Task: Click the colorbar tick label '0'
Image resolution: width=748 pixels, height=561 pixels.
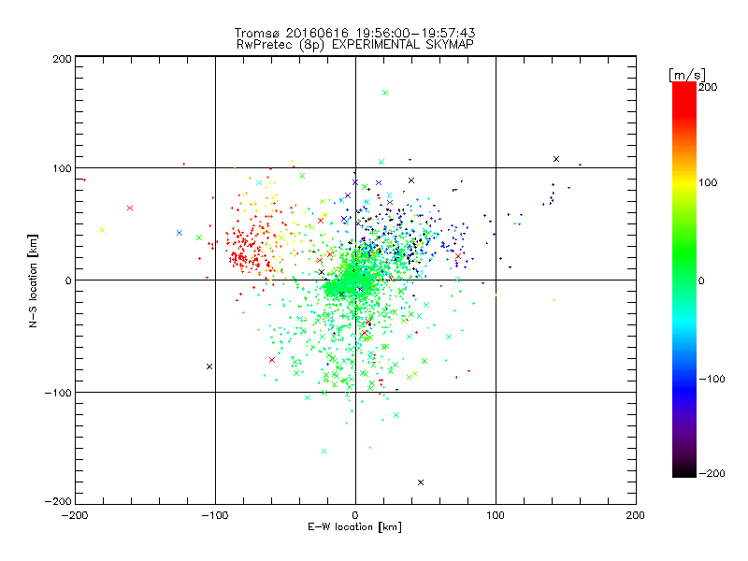Action: click(701, 281)
